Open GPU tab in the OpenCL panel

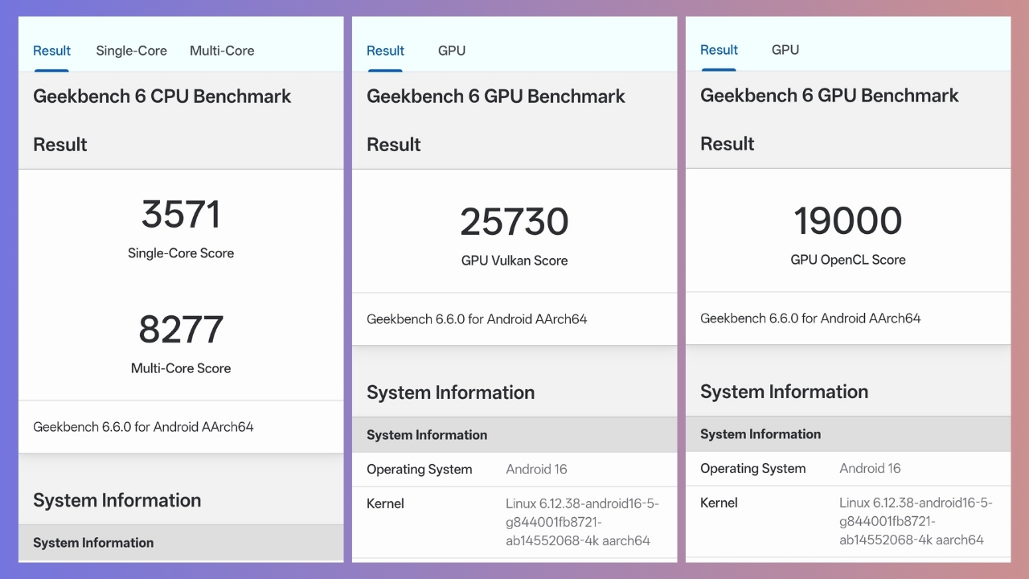[x=785, y=50]
